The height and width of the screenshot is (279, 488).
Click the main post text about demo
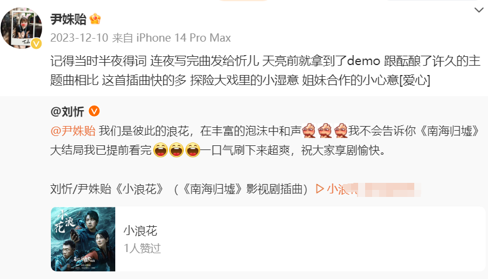point(265,70)
